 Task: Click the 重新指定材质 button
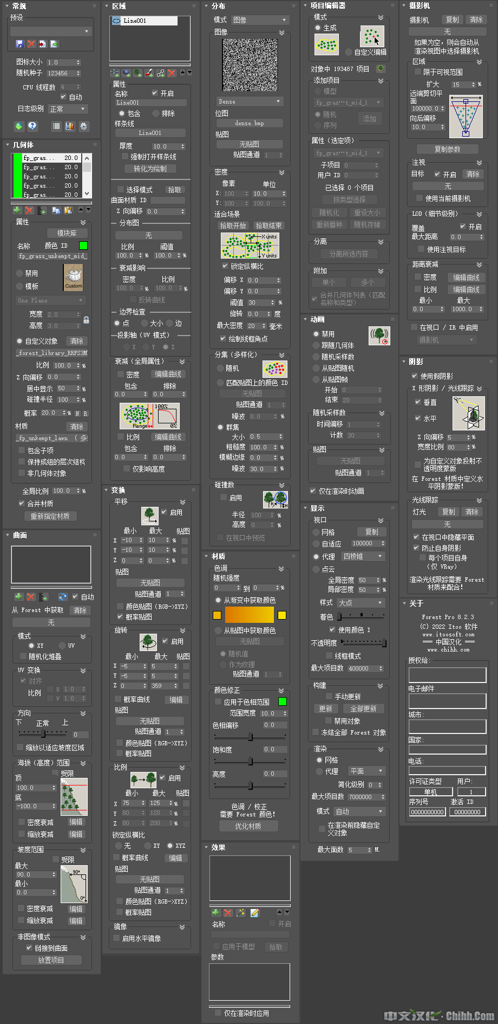pyautogui.click(x=50, y=516)
